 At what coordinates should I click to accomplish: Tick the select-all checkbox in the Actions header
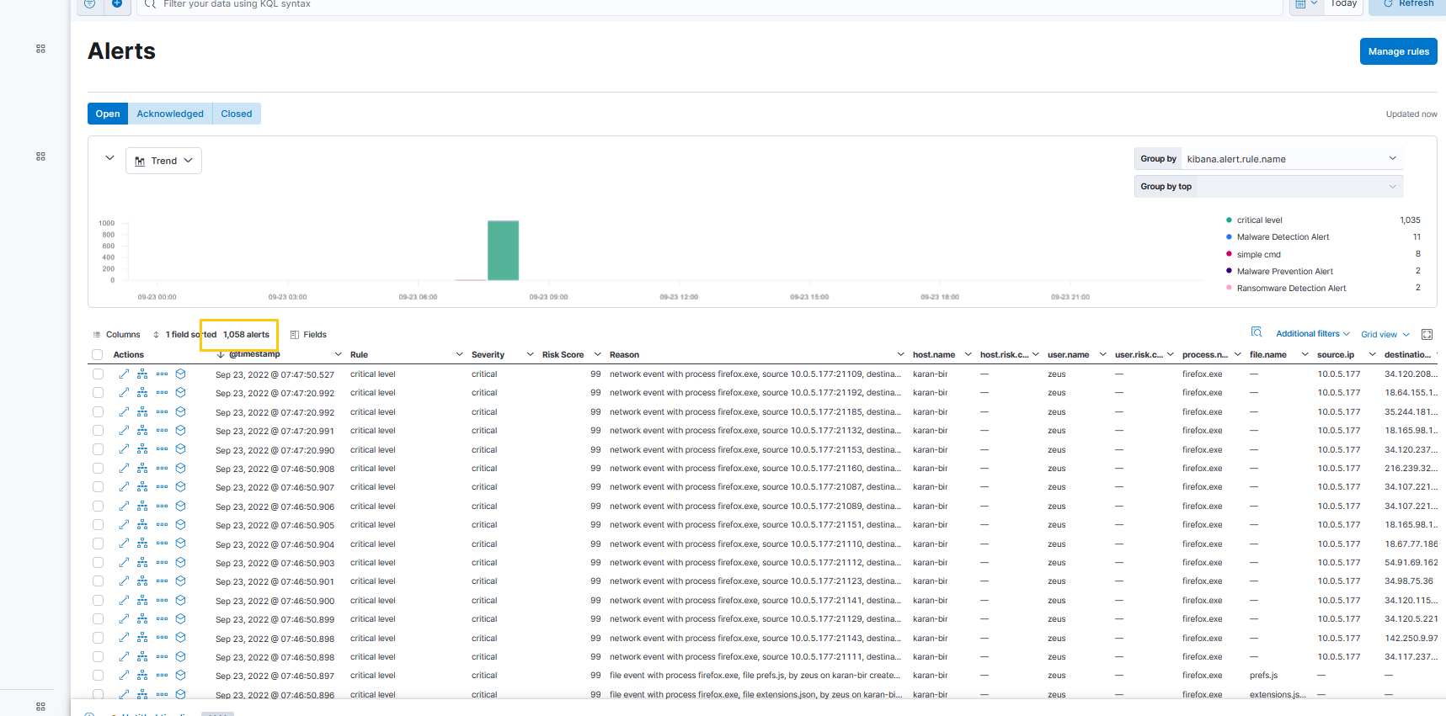click(98, 355)
